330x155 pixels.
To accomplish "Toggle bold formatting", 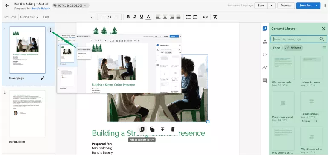I will (x=128, y=17).
